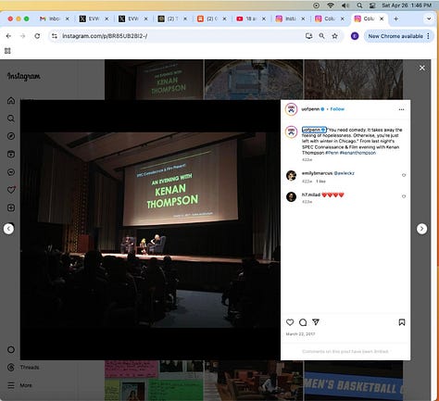Click uofpenn avatar in post header
The height and width of the screenshot is (401, 439).
tap(291, 109)
